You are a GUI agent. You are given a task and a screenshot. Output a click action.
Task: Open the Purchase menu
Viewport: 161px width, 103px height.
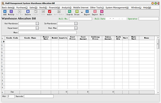22,8
